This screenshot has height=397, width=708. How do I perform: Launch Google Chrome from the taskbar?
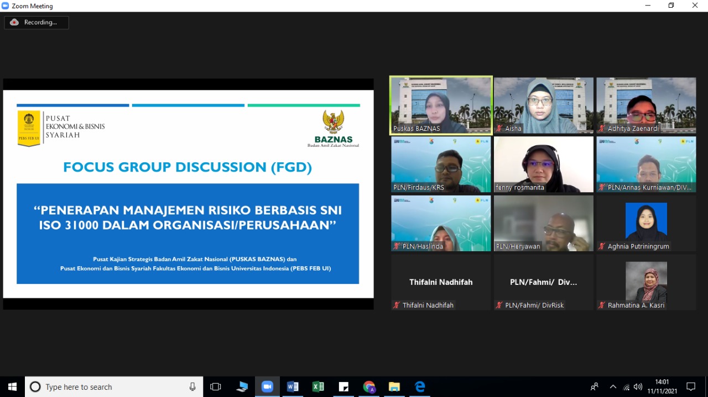click(x=369, y=387)
